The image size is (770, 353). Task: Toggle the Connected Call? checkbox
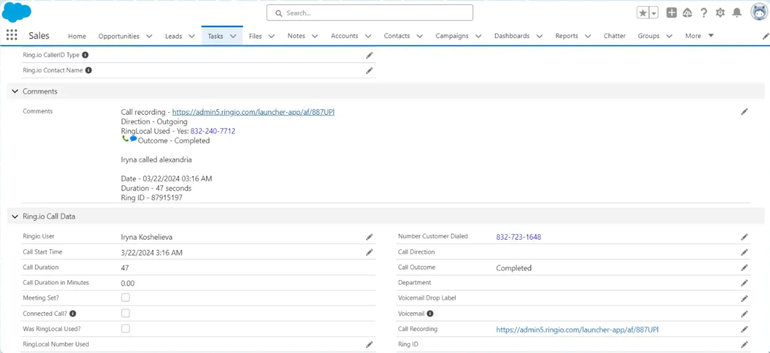pyautogui.click(x=126, y=313)
